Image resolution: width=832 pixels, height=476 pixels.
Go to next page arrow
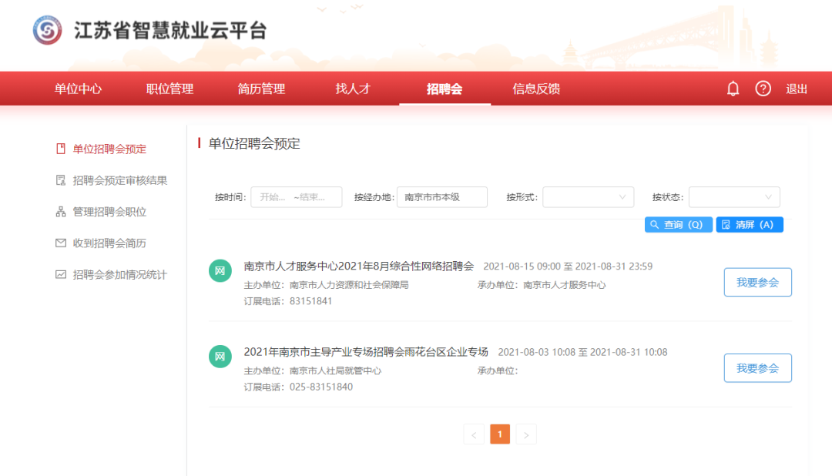[x=526, y=434]
